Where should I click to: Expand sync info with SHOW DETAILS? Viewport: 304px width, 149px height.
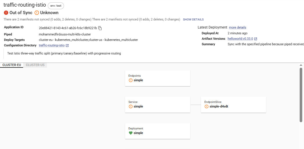coord(193,20)
